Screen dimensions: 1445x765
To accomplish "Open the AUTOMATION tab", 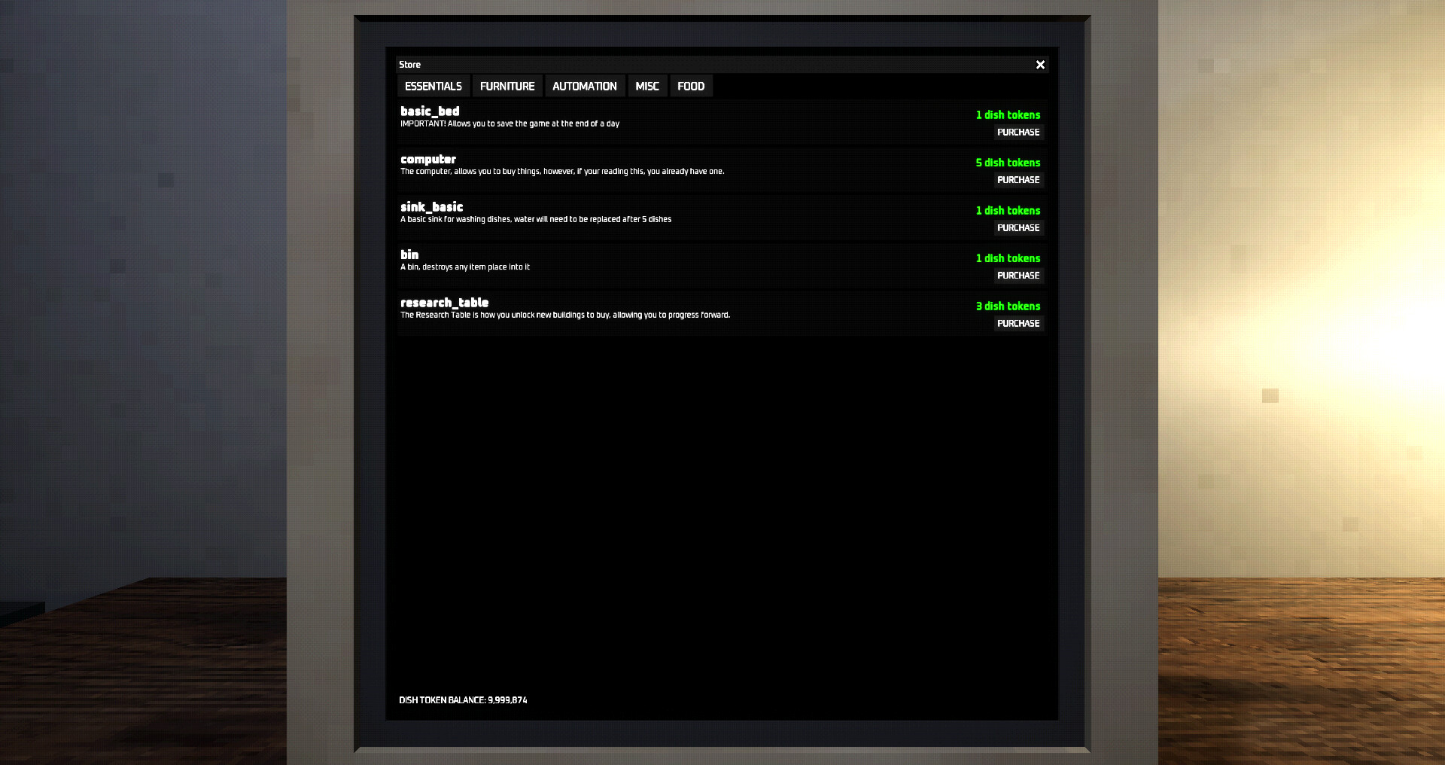I will (x=585, y=86).
